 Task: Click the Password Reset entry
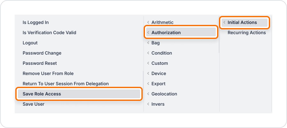click(40, 63)
